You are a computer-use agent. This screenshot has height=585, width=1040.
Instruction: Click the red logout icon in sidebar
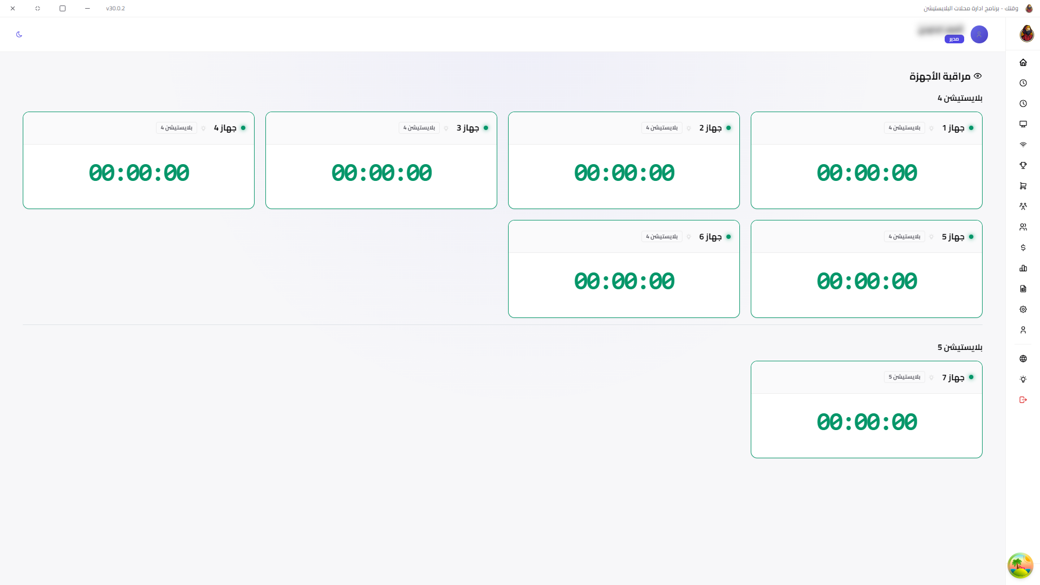[x=1023, y=400]
